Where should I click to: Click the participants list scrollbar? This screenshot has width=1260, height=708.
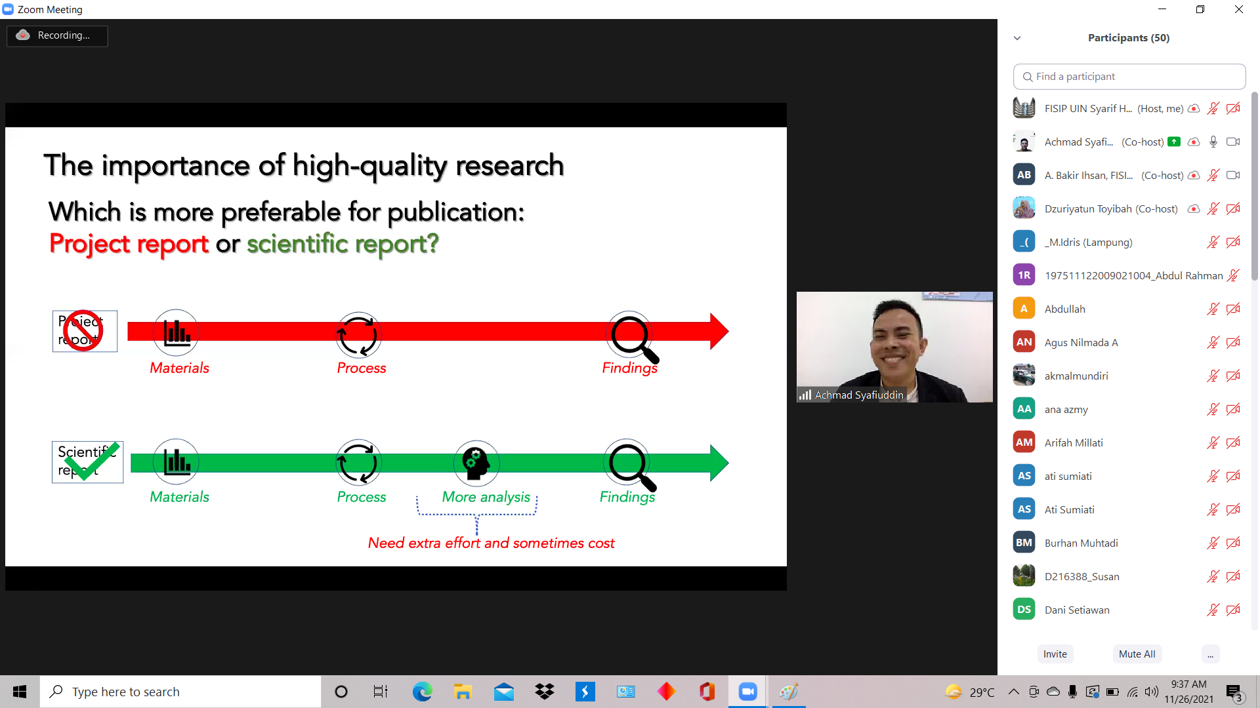(x=1254, y=187)
